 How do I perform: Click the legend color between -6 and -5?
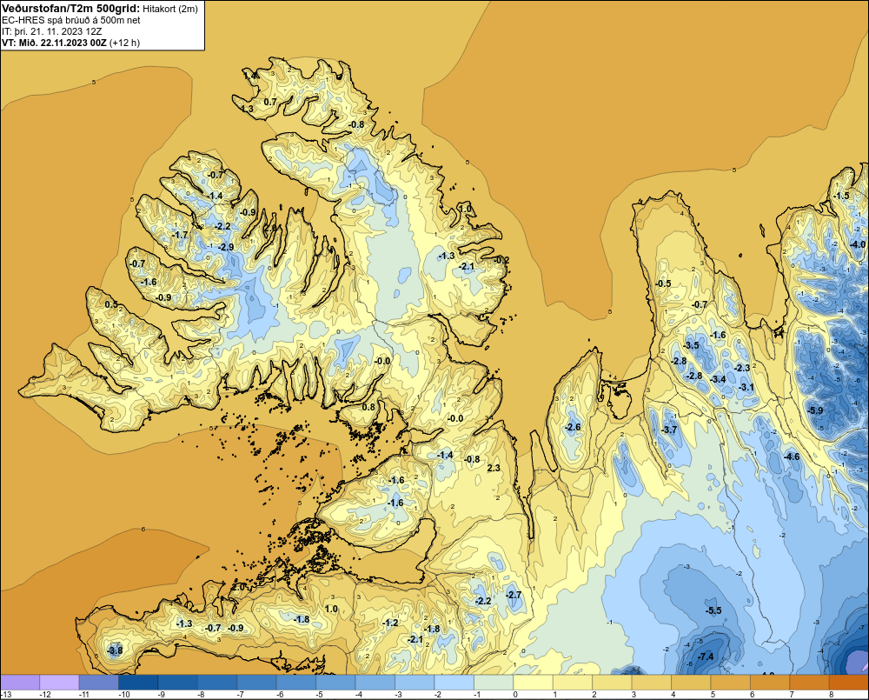[x=296, y=682]
